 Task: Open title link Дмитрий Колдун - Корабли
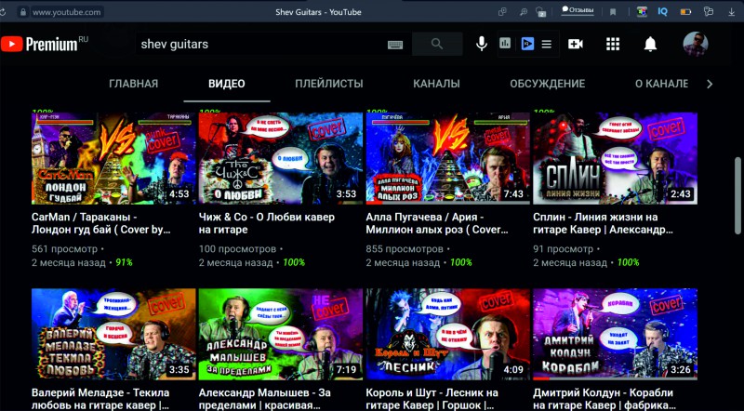(x=604, y=399)
